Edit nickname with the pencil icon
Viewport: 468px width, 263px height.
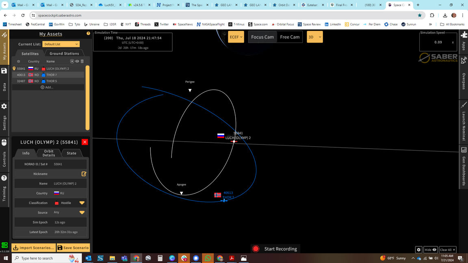pyautogui.click(x=84, y=174)
